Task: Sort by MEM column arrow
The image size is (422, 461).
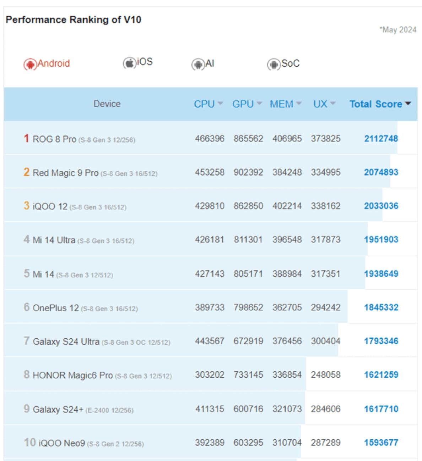Action: click(299, 104)
